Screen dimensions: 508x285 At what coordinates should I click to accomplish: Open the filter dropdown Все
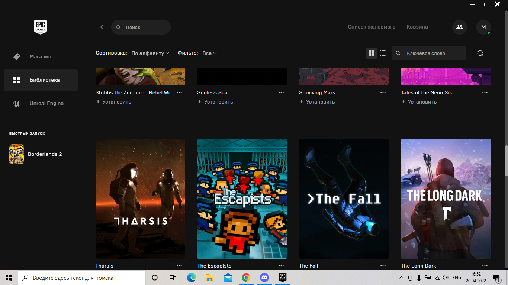pos(209,53)
